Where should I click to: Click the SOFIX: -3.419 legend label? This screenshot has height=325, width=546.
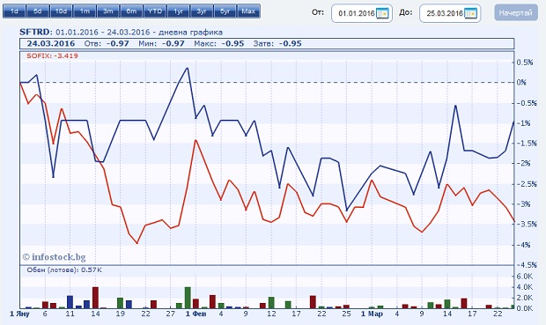(52, 55)
